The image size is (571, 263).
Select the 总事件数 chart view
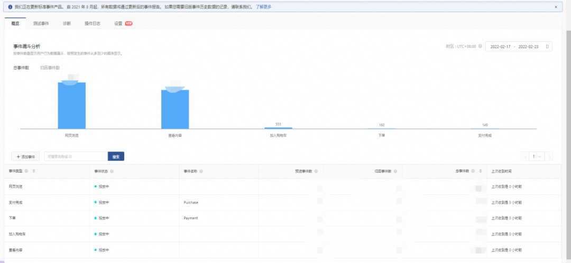21,68
